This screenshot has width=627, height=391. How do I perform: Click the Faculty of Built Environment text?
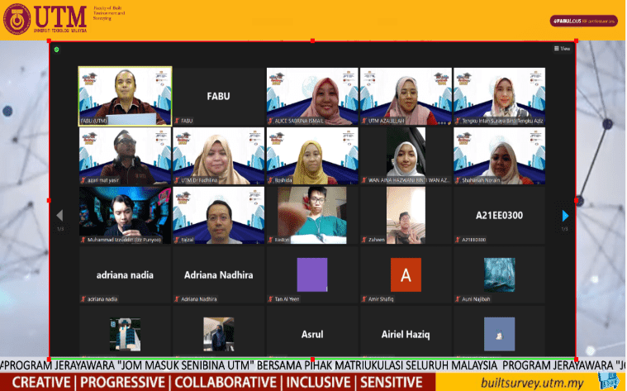[x=109, y=13]
